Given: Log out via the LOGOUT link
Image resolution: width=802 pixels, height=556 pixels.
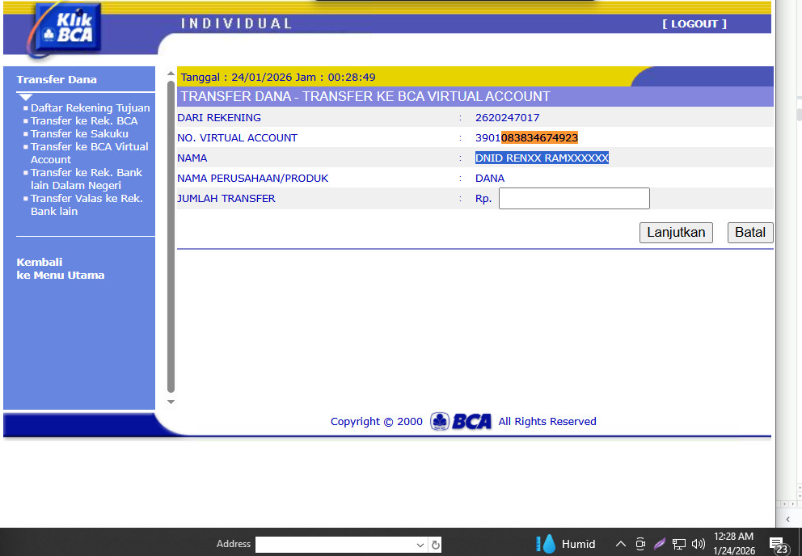Looking at the screenshot, I should (694, 23).
